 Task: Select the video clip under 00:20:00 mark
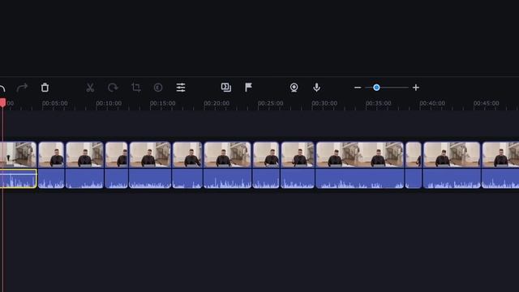pyautogui.click(x=227, y=155)
